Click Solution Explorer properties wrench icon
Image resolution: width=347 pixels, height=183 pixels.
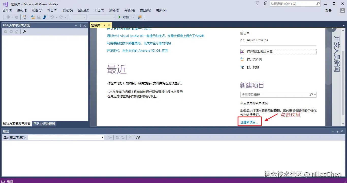pos(25,32)
